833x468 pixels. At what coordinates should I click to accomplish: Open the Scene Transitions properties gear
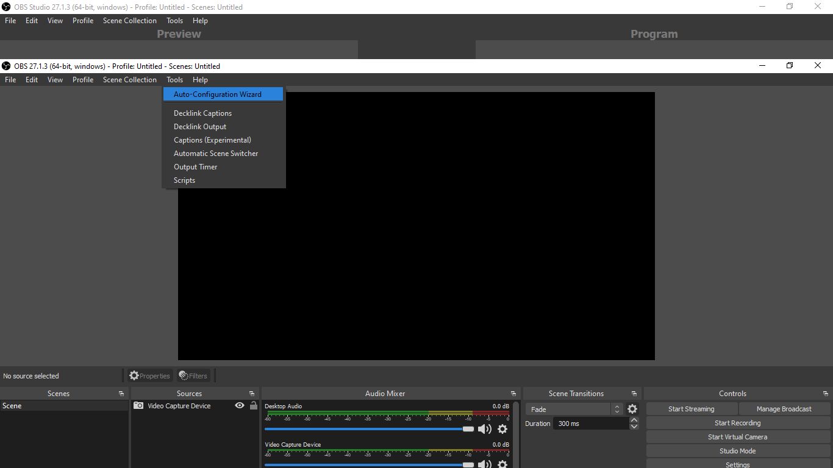632,409
